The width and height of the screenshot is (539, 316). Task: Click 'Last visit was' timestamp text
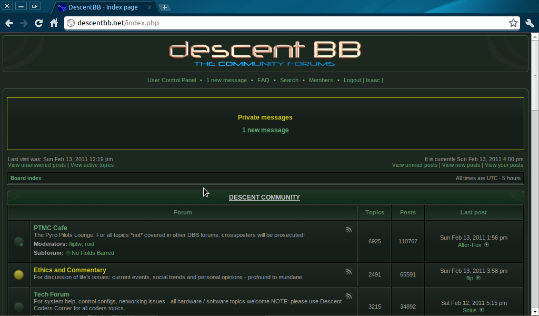pos(60,159)
